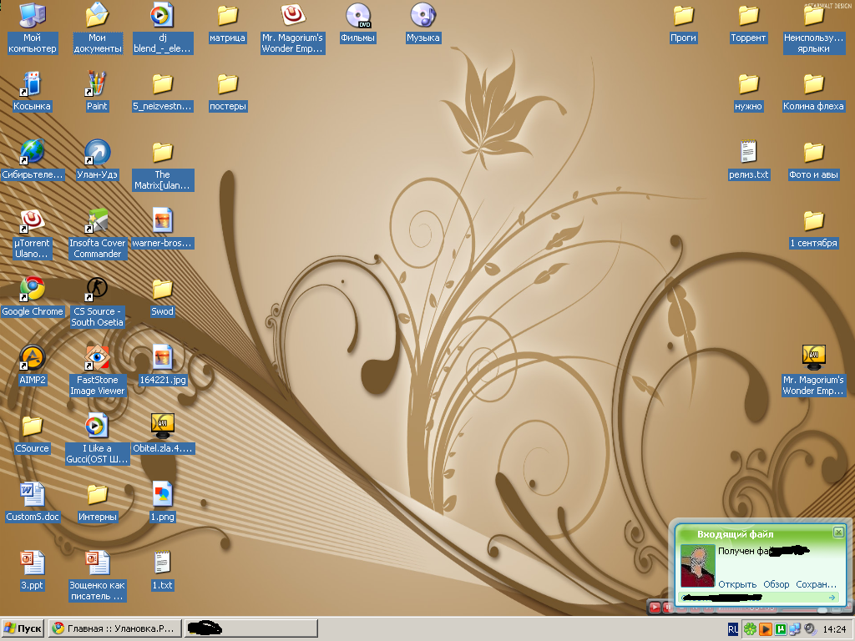
Task: Launch the AIMP2 player shortcut
Action: (32, 358)
